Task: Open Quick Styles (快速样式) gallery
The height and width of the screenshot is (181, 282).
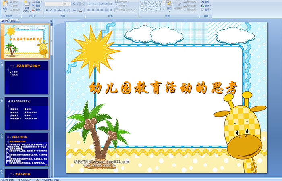Action: (178, 6)
